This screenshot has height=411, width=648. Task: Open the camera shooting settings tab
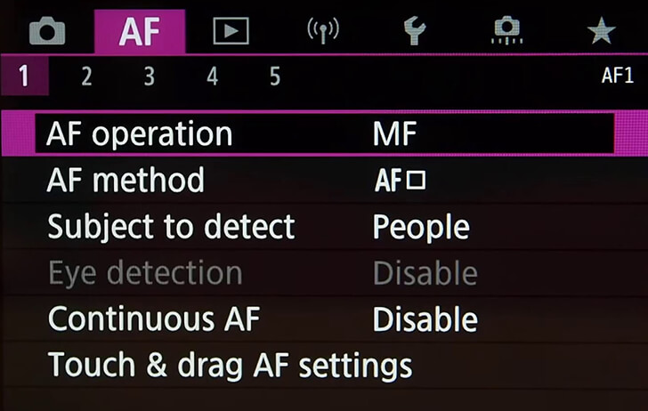tap(47, 31)
